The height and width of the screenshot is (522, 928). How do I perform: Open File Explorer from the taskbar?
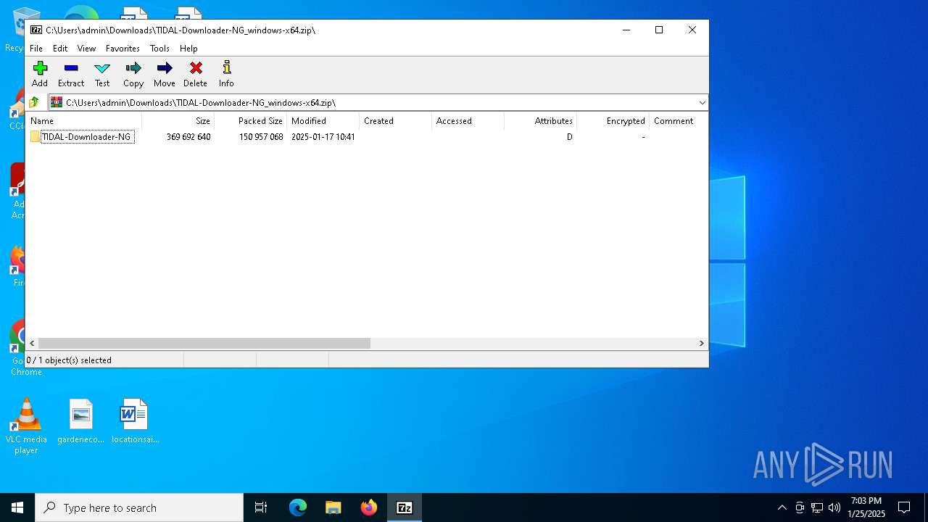point(333,507)
